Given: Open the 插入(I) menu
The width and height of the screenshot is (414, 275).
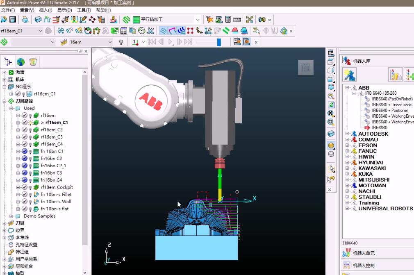Looking at the screenshot, I should tap(45, 10).
